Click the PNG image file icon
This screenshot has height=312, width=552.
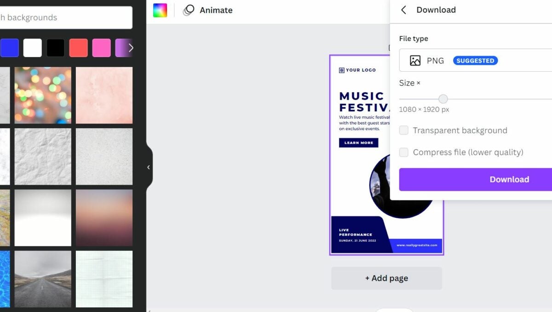click(415, 61)
